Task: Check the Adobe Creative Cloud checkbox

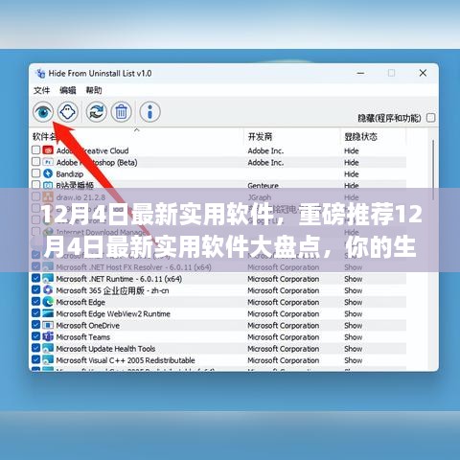Action: 36,149
